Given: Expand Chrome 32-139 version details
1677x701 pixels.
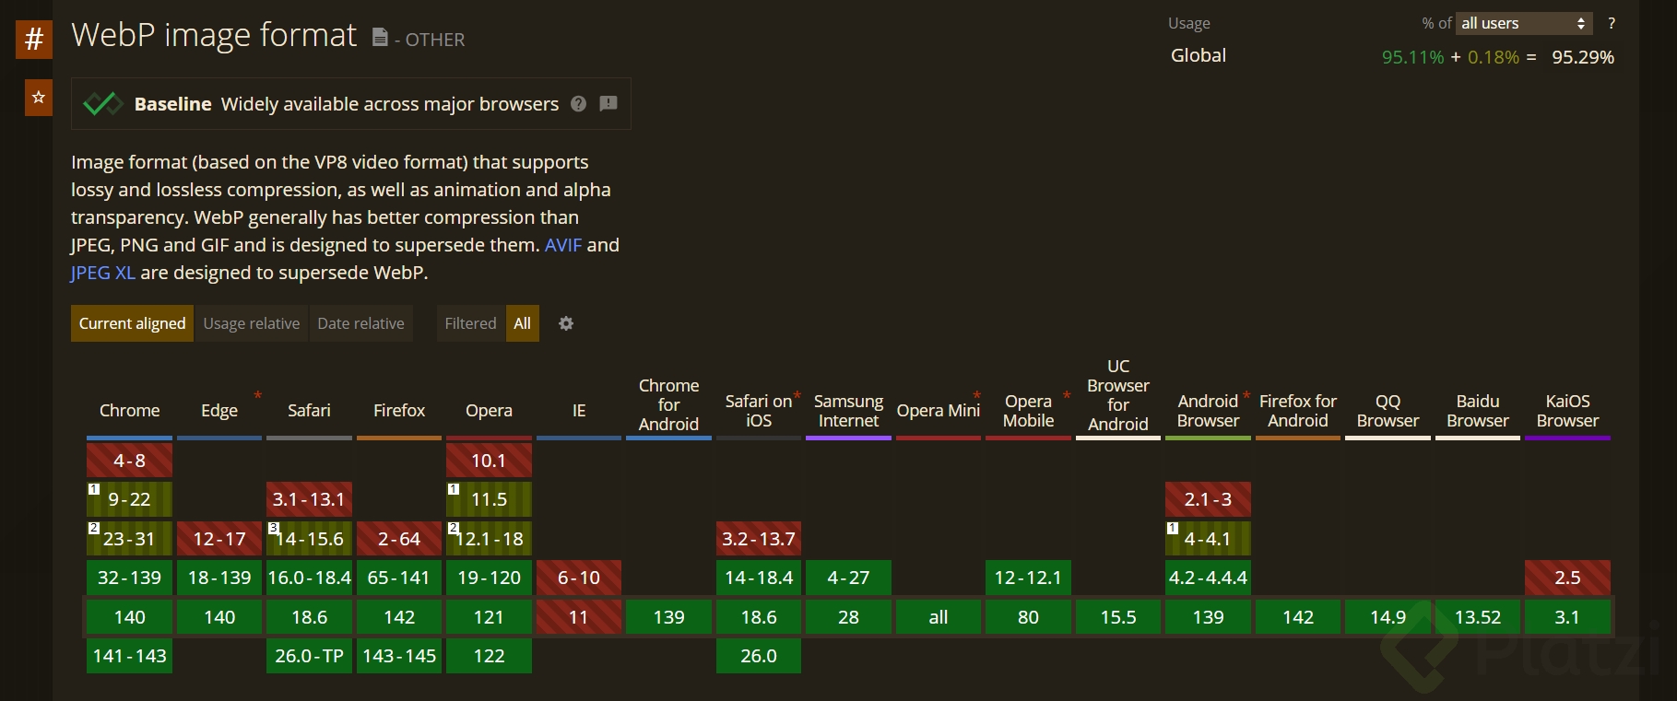Looking at the screenshot, I should [x=129, y=578].
